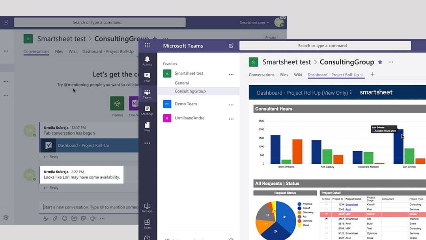Reply to Urmila Kukreja's availability message

coord(51,187)
